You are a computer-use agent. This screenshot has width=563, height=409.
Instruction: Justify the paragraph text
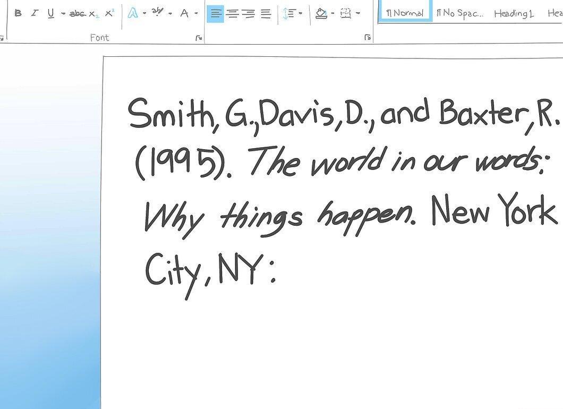pos(266,14)
